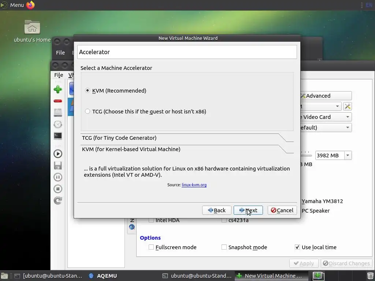Open the network globe side tab
The height and width of the screenshot is (281, 375).
(132, 226)
